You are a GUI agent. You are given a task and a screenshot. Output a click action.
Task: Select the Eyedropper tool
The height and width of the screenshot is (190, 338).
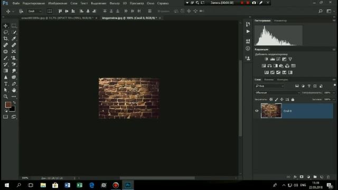pos(14,39)
